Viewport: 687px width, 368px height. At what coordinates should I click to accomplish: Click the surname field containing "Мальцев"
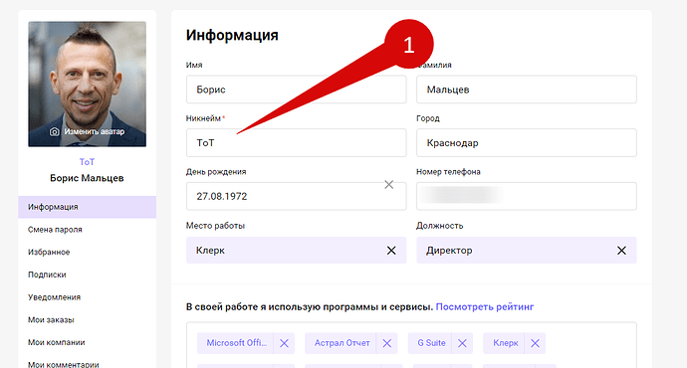coord(527,90)
